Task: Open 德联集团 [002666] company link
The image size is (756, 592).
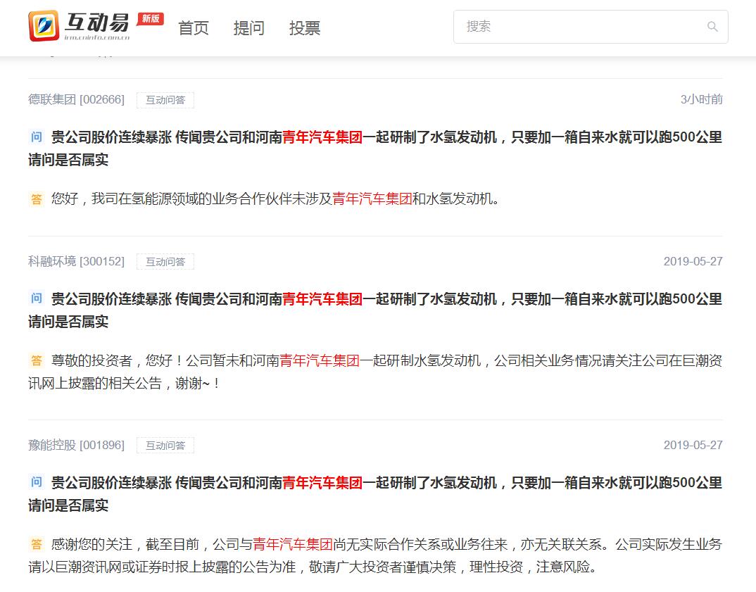Action: (x=76, y=99)
